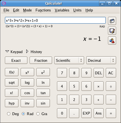
Task: Open the Help menu
Action: coord(89,10)
